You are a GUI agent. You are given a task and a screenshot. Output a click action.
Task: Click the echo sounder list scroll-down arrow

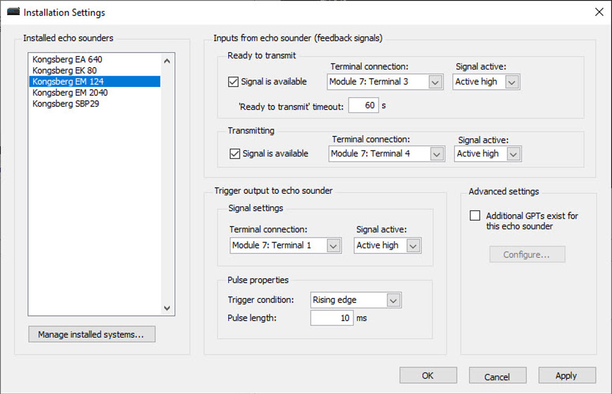point(167,308)
